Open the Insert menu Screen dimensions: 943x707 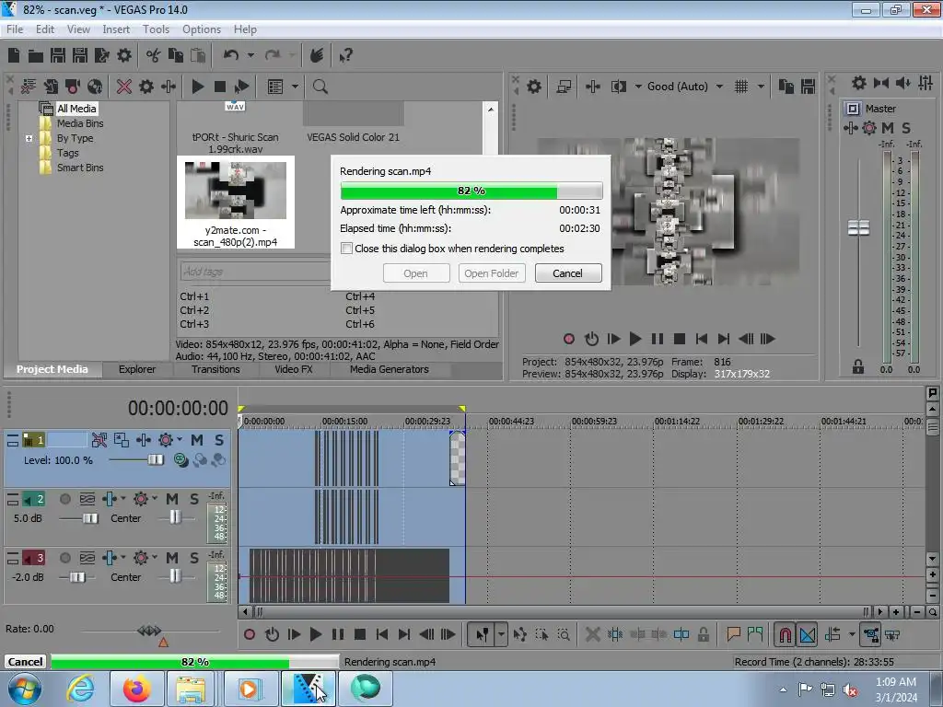coord(115,29)
